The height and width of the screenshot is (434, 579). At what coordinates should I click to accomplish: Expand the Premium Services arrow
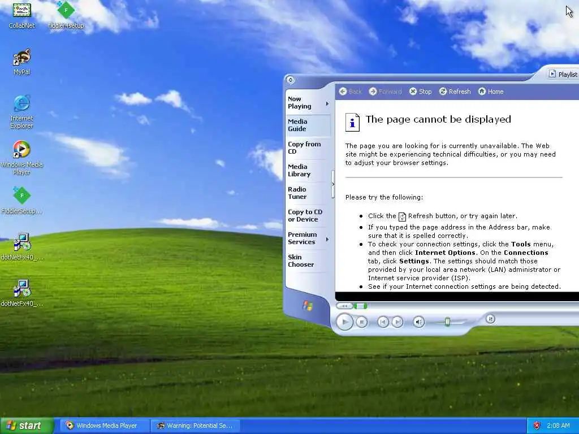(x=327, y=240)
